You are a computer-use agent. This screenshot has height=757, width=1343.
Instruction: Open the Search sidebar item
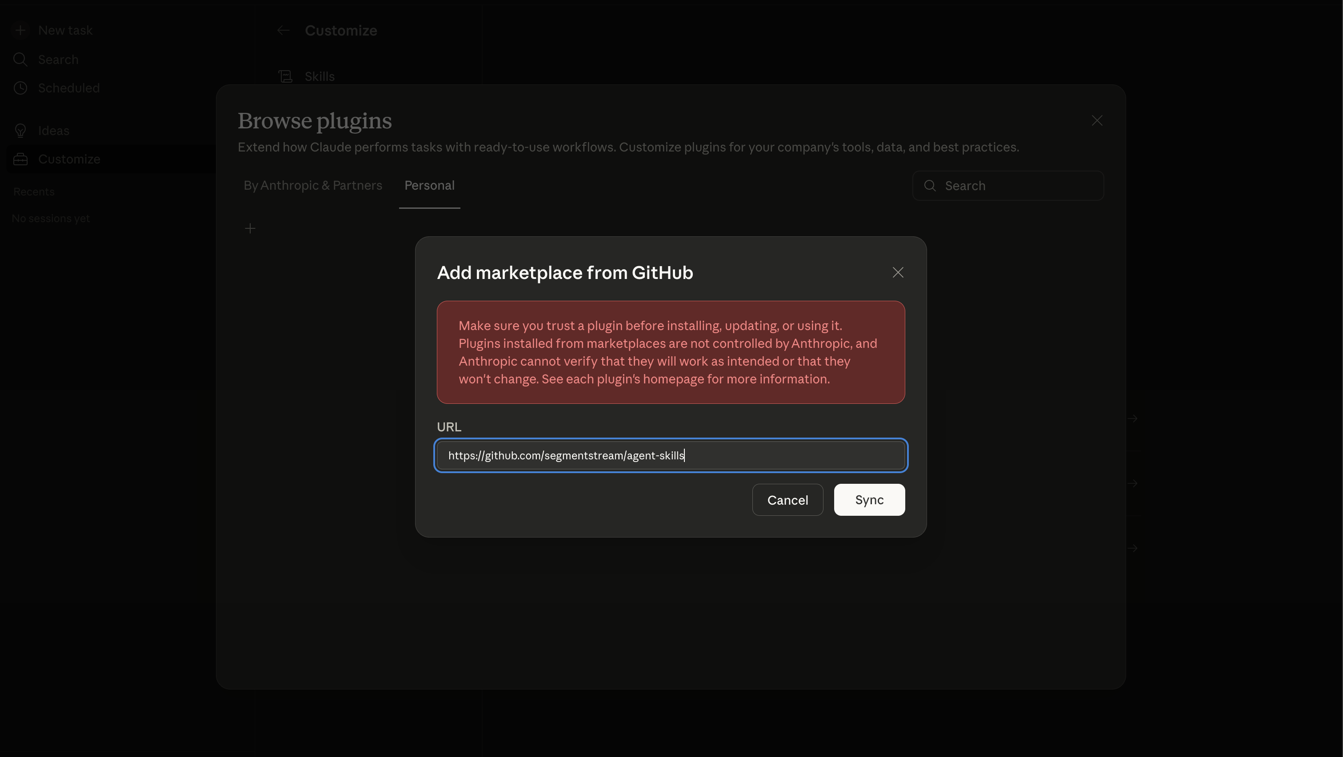(58, 60)
